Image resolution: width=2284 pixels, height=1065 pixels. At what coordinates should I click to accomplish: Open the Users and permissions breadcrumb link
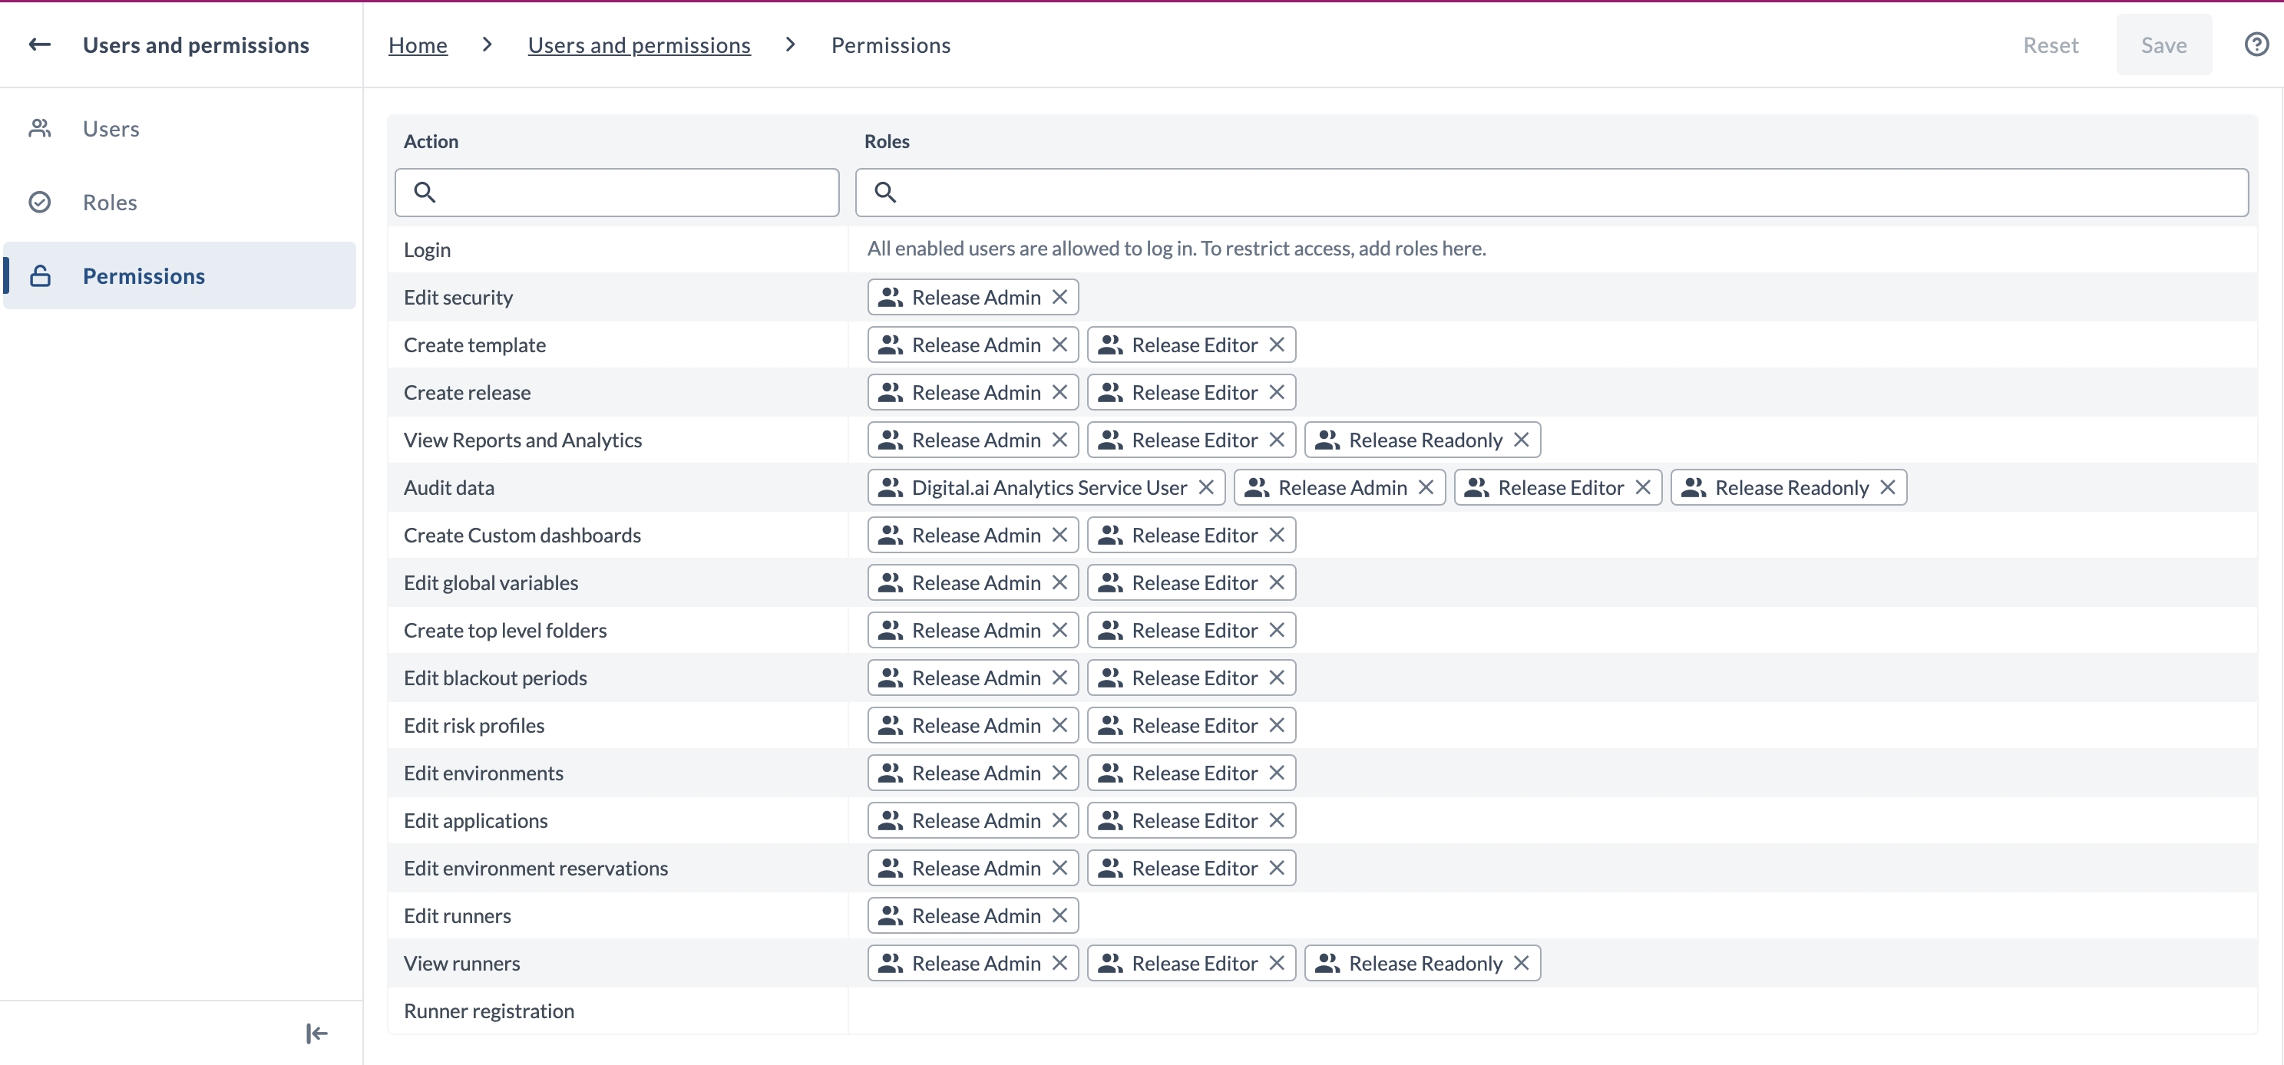click(x=640, y=45)
